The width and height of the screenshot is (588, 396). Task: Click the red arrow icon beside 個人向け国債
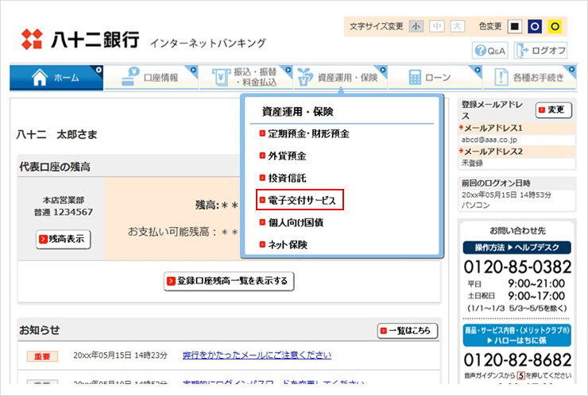coord(262,222)
